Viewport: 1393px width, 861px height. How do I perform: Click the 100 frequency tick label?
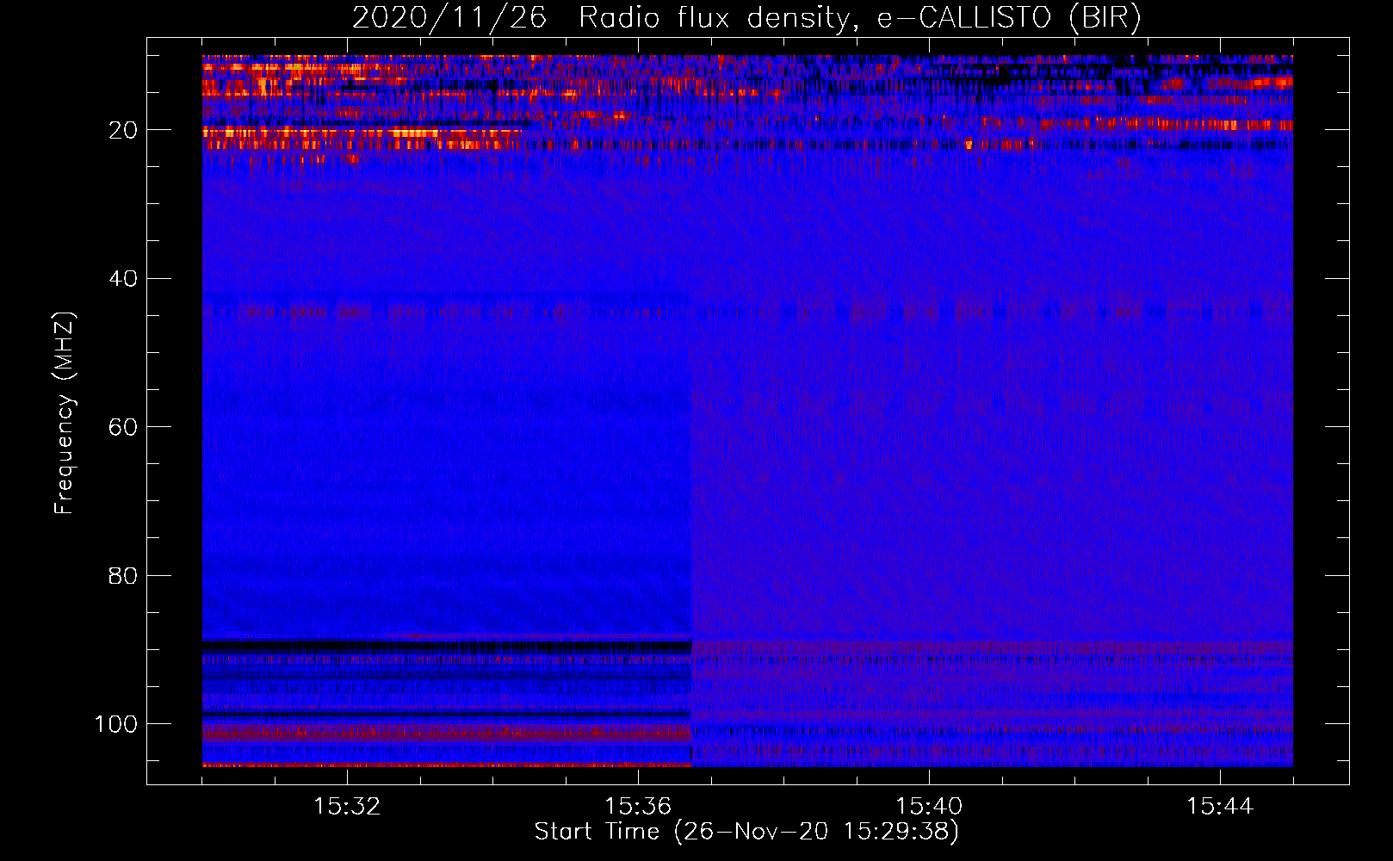point(116,724)
